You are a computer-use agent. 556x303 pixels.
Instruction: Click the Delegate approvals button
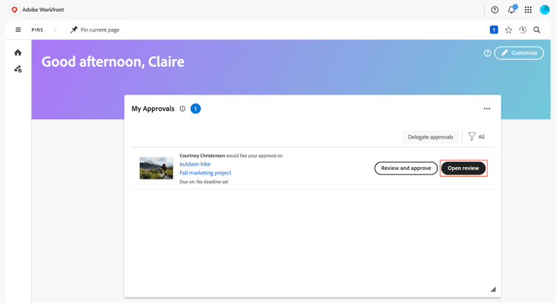(430, 137)
